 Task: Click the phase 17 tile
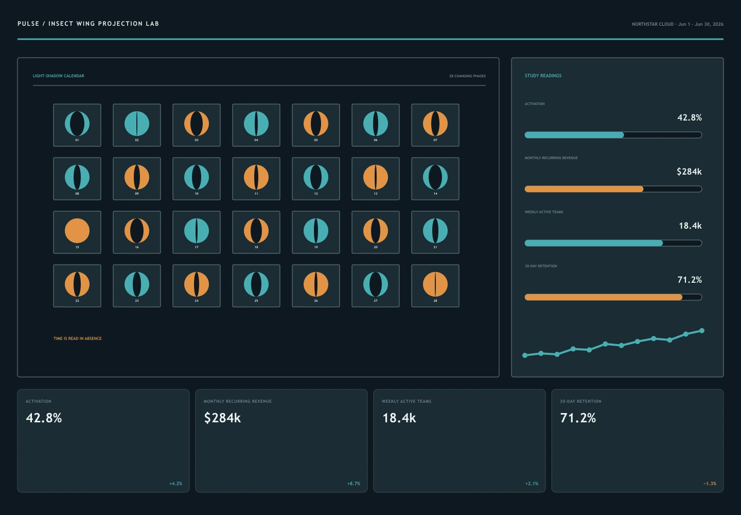pos(197,232)
